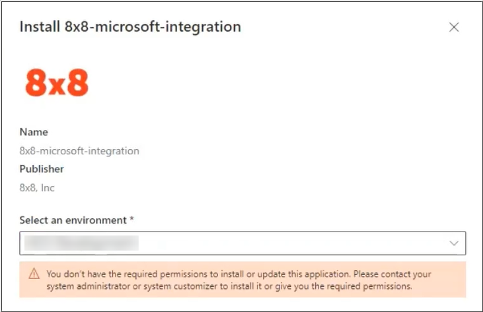Expand the environment dropdown chevron
The height and width of the screenshot is (312, 483).
[454, 243]
